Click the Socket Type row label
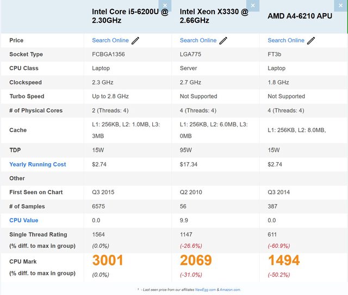Screen dimensions: 348x295 click(26, 54)
